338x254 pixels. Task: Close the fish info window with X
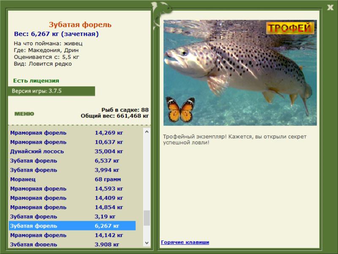(330, 8)
